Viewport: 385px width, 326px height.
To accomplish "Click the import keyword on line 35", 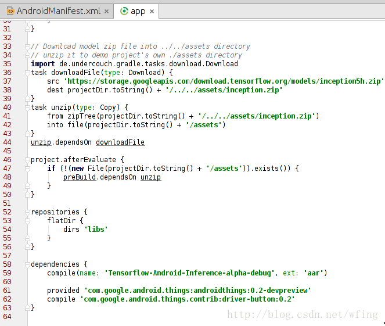I will point(43,64).
